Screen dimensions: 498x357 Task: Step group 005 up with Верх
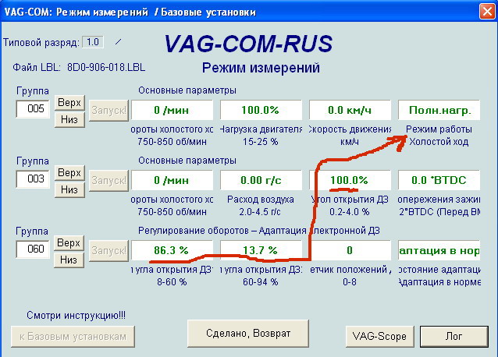click(x=69, y=103)
